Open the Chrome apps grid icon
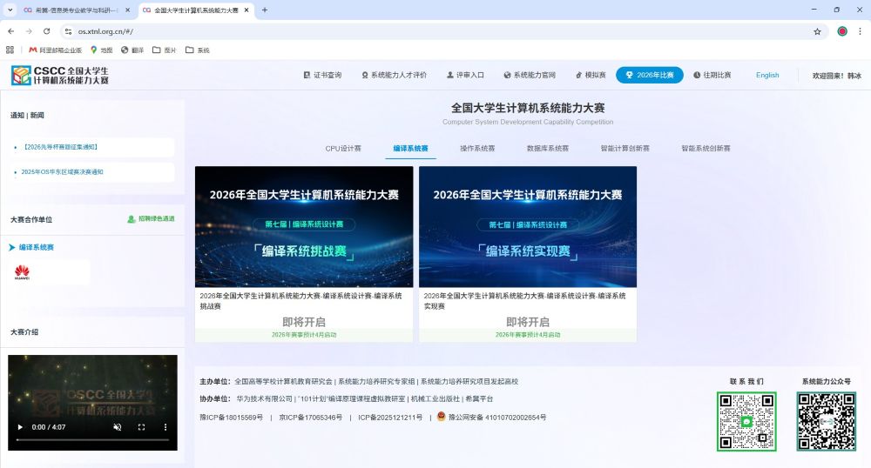 point(10,50)
